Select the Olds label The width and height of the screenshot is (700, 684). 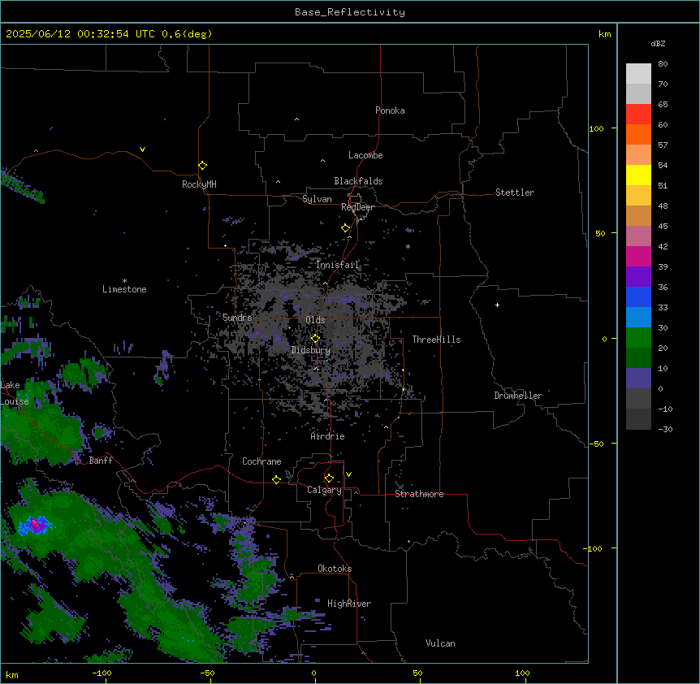click(315, 320)
